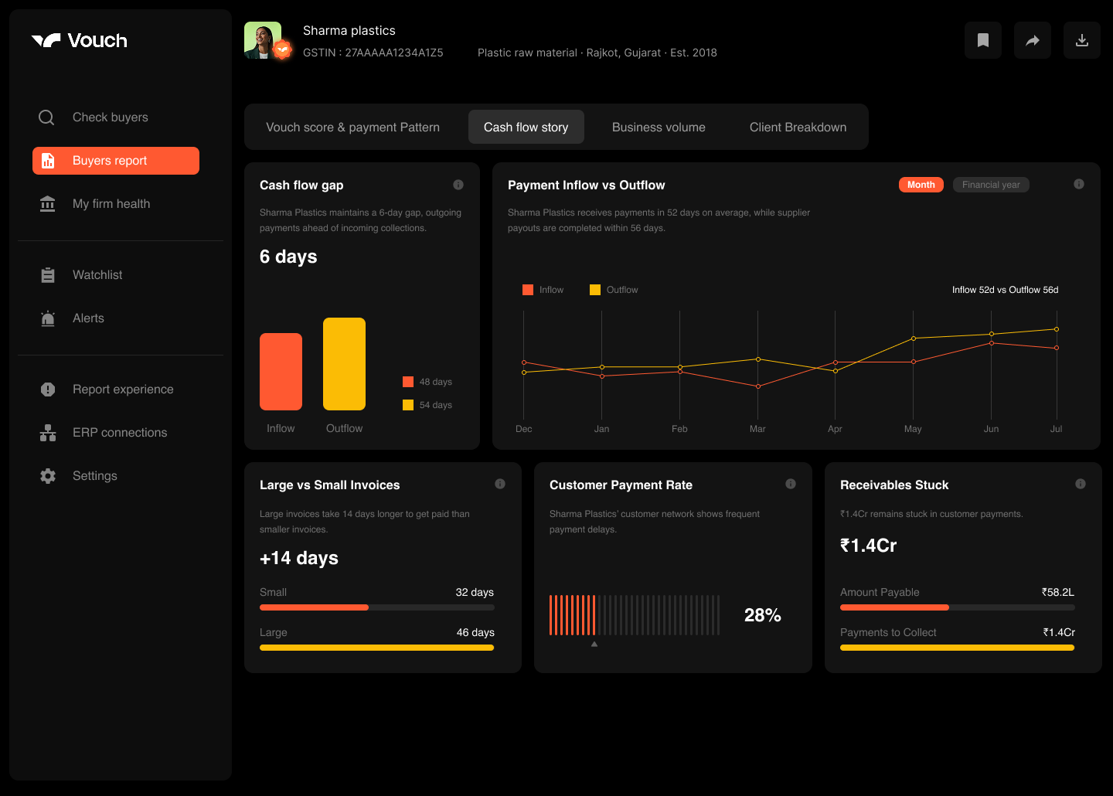
Task: Click the Buyers report button
Action: (x=116, y=161)
